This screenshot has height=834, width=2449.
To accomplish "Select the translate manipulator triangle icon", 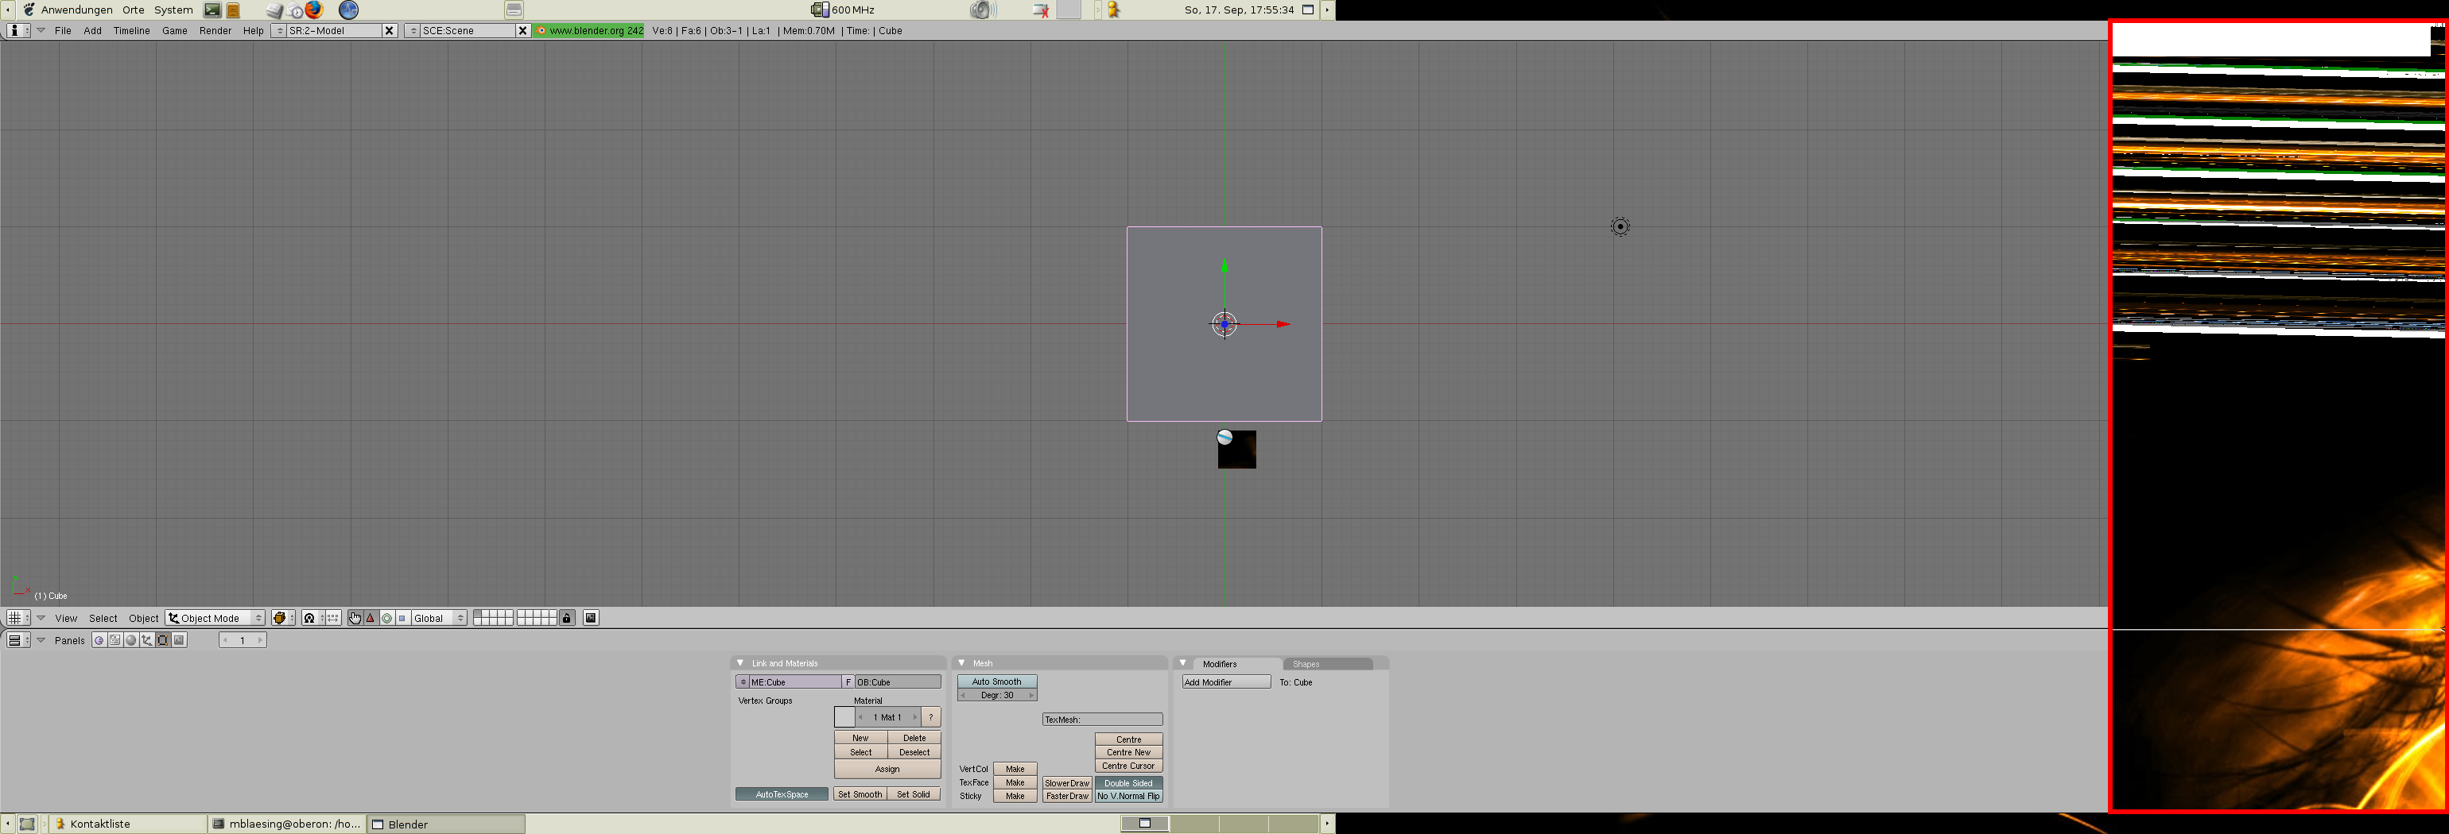I will 371,619.
